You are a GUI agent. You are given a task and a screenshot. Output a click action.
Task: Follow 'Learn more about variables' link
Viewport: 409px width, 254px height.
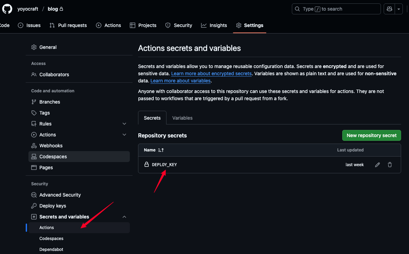181,81
